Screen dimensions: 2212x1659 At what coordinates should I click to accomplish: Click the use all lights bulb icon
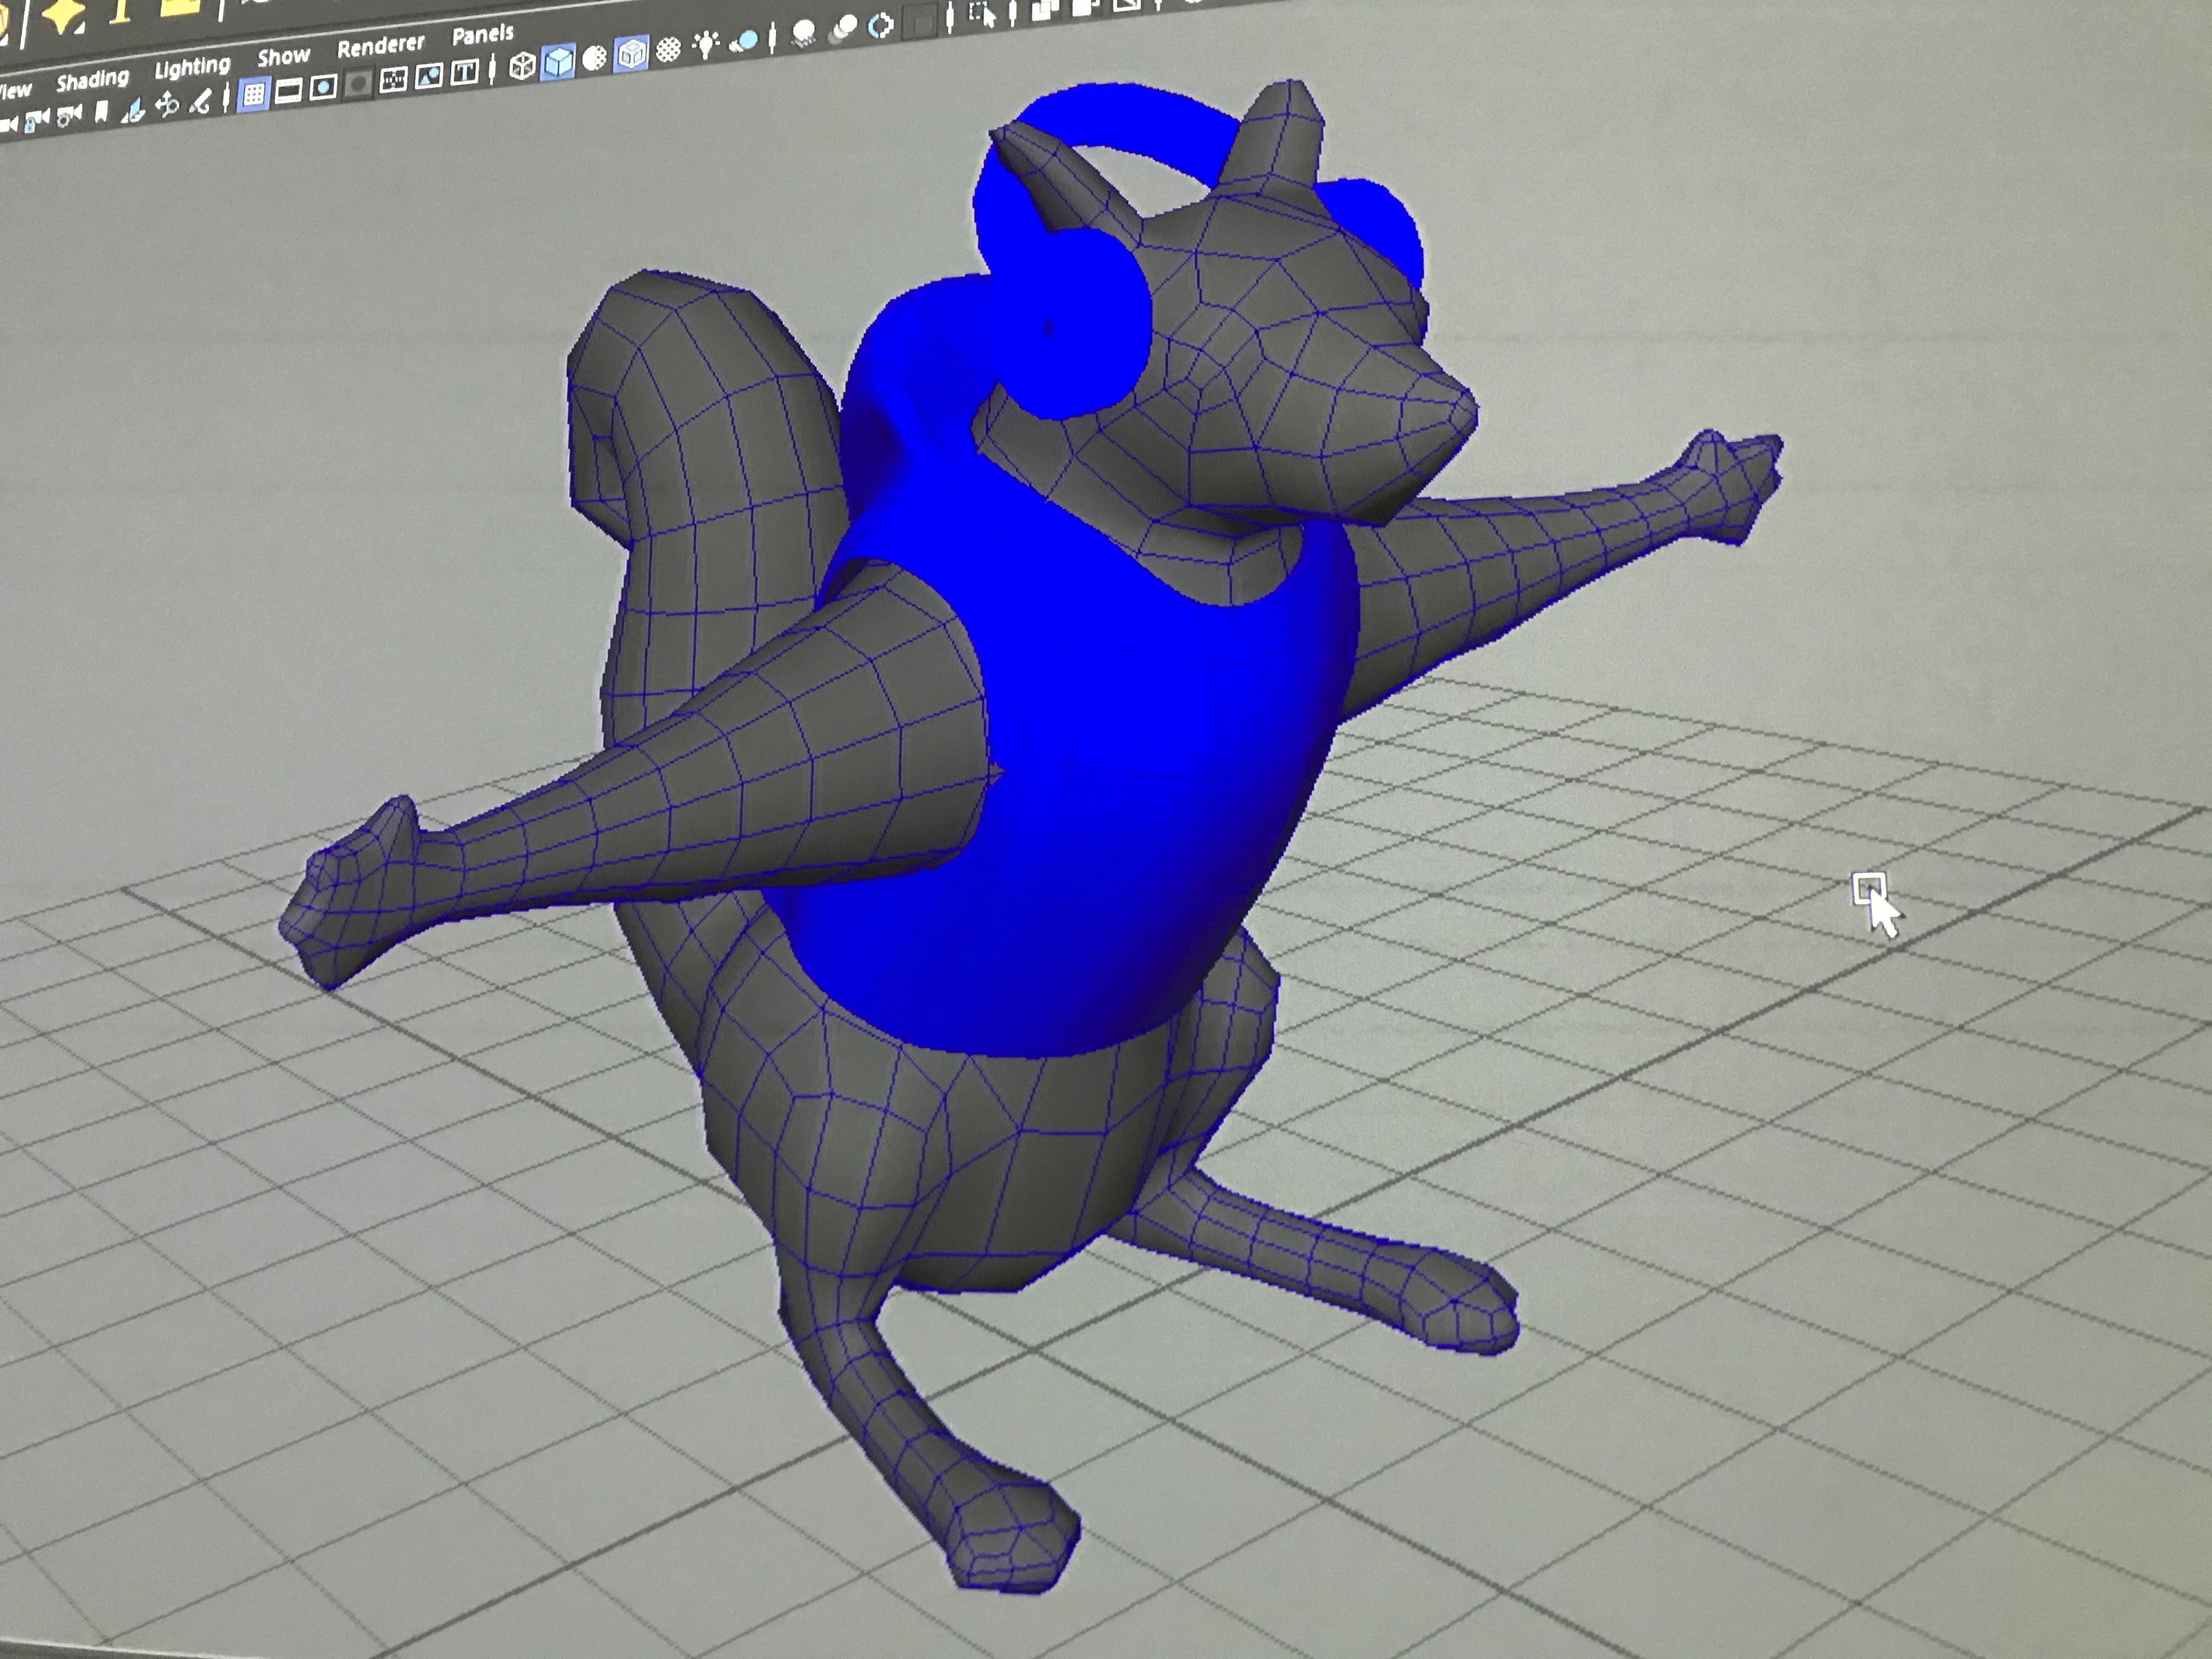[706, 45]
